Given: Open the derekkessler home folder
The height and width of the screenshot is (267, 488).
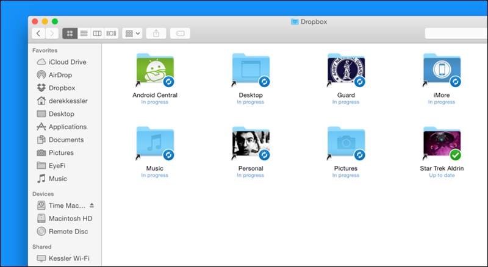Looking at the screenshot, I should click(x=62, y=101).
